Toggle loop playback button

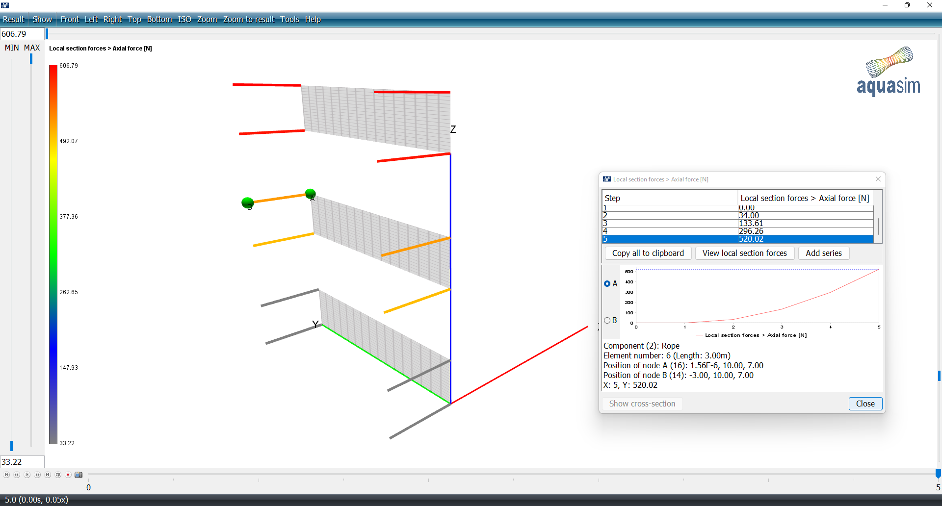[x=58, y=475]
